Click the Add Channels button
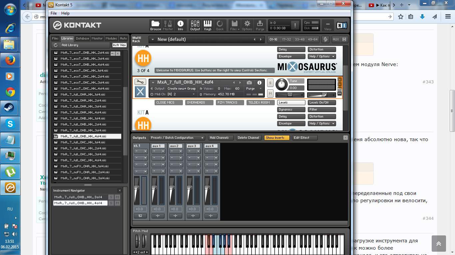The height and width of the screenshot is (255, 455). (219, 138)
